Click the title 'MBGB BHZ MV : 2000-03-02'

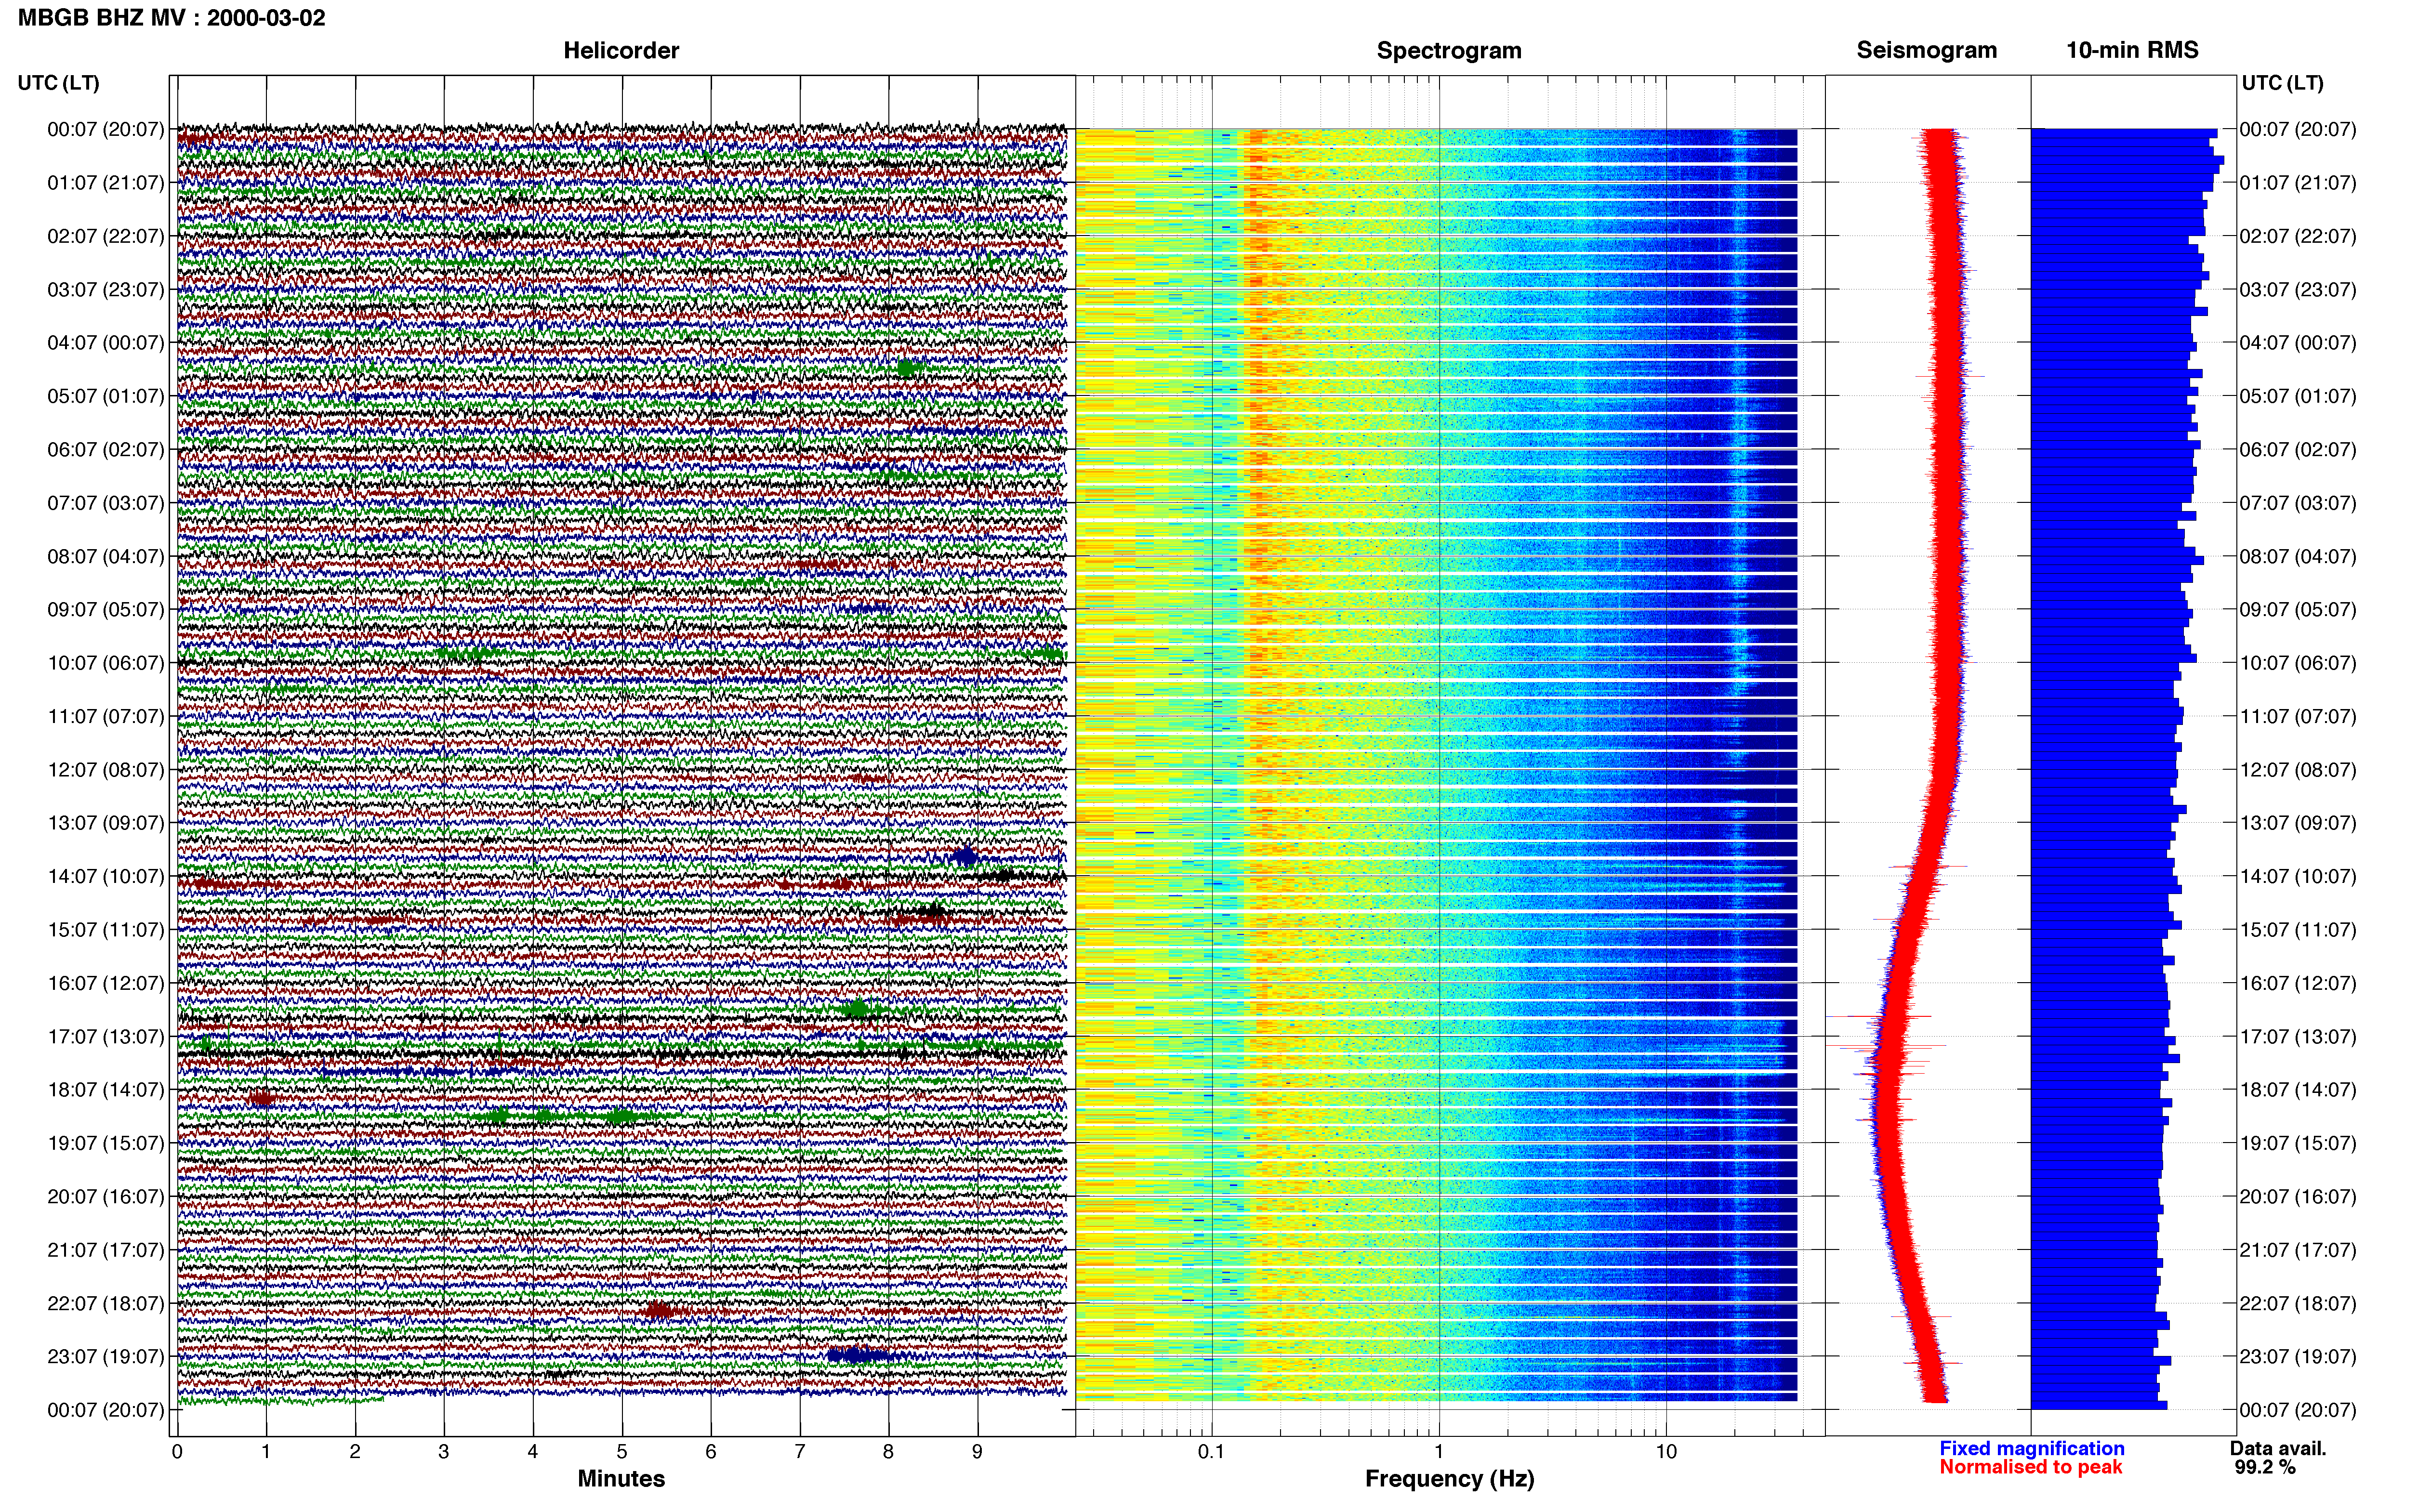172,18
